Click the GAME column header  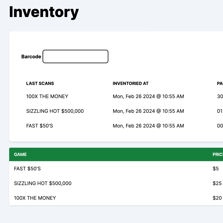coord(20,154)
